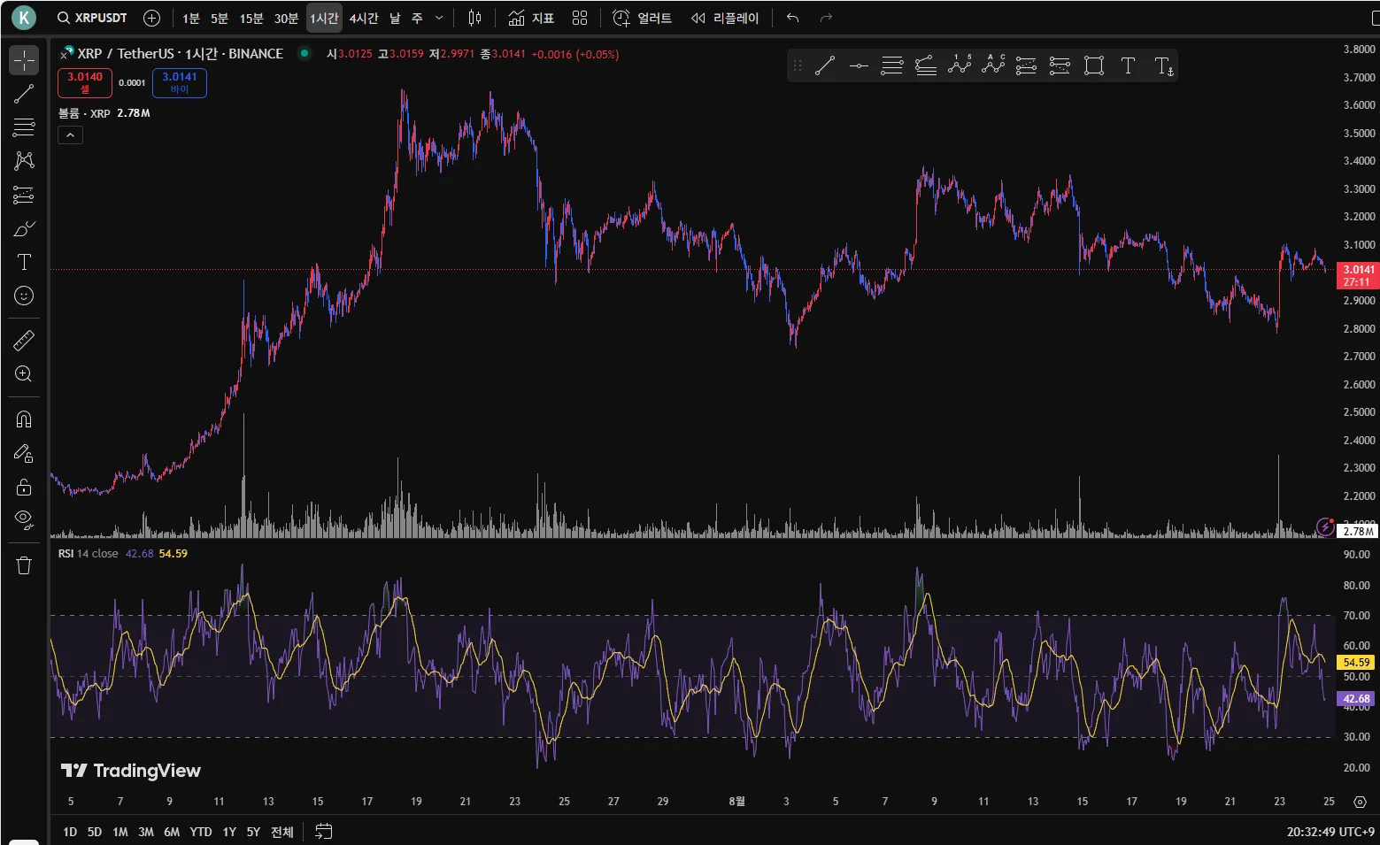Undo the last chart action
The image size is (1380, 845).
coord(792,18)
